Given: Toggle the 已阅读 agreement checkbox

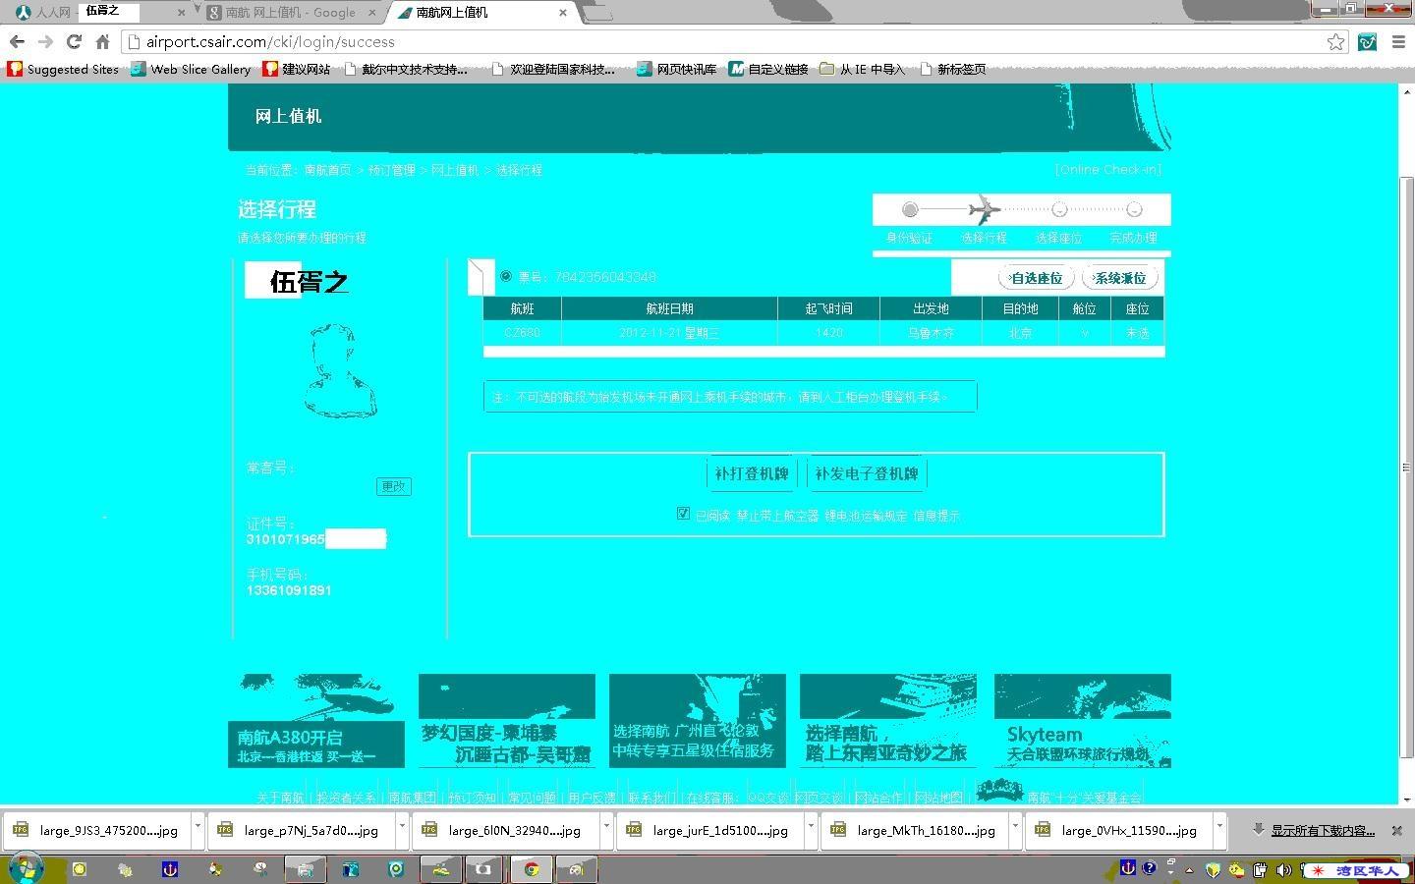Looking at the screenshot, I should 683,514.
